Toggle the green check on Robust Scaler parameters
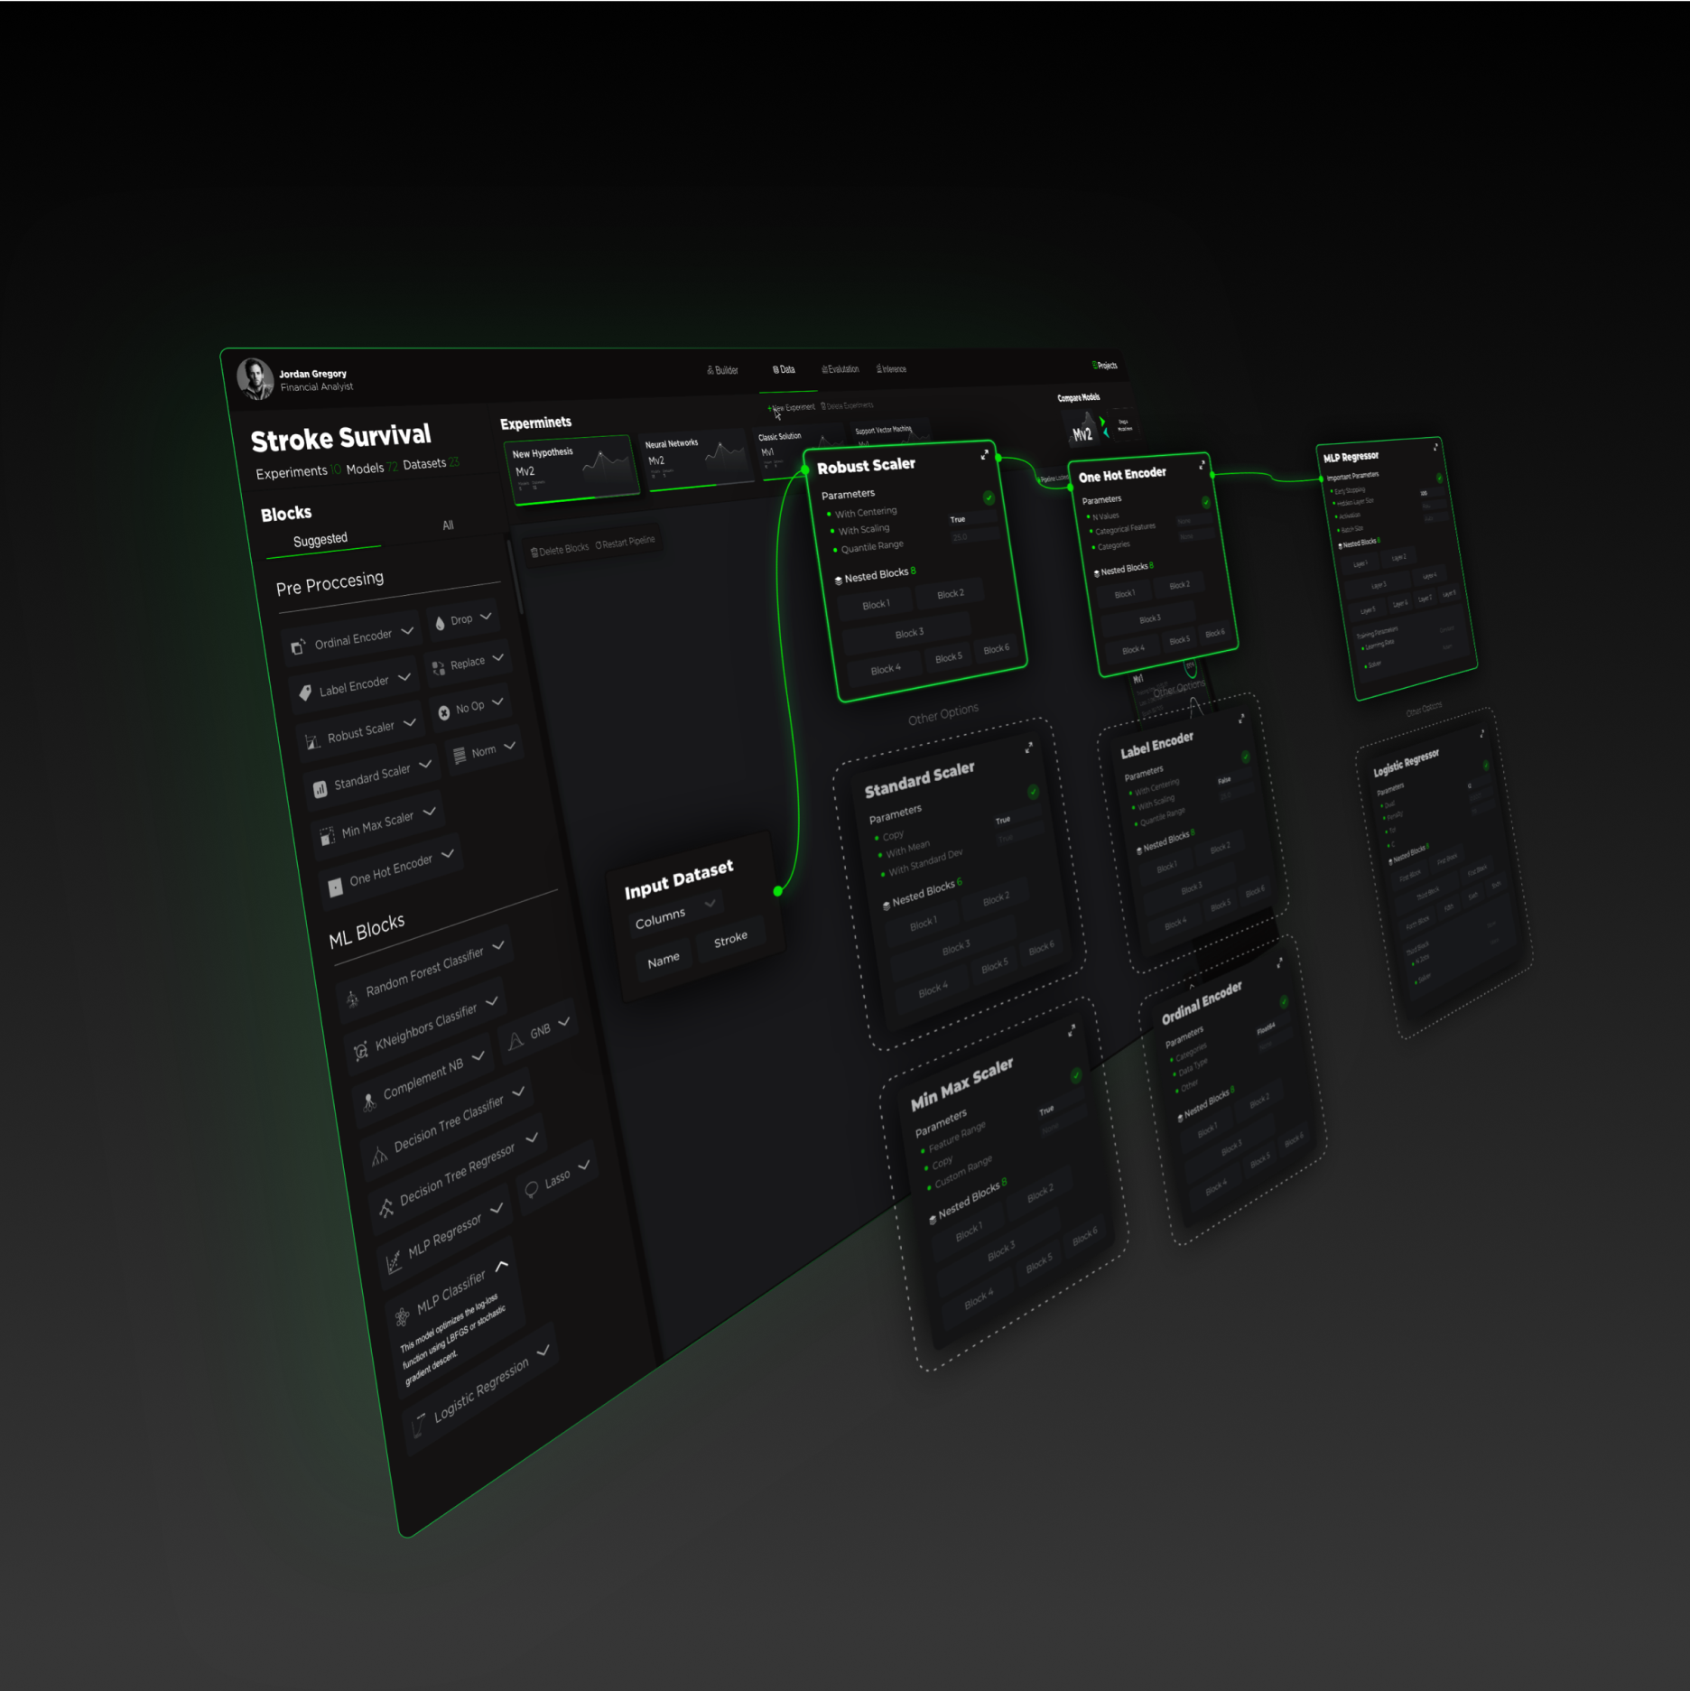 (989, 497)
